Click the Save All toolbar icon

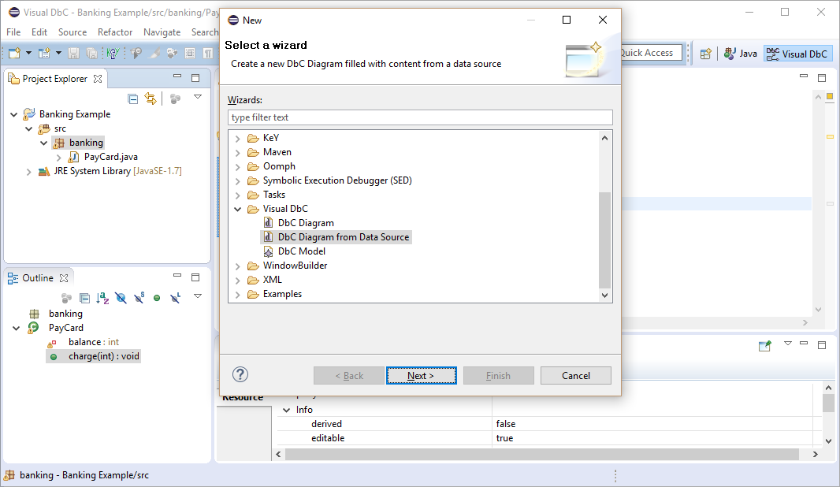(91, 53)
